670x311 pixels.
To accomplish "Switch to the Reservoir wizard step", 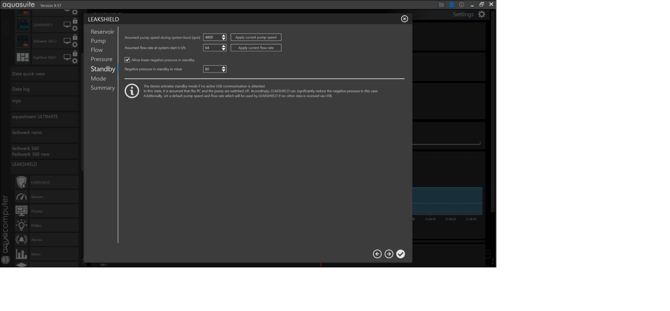I will (102, 32).
